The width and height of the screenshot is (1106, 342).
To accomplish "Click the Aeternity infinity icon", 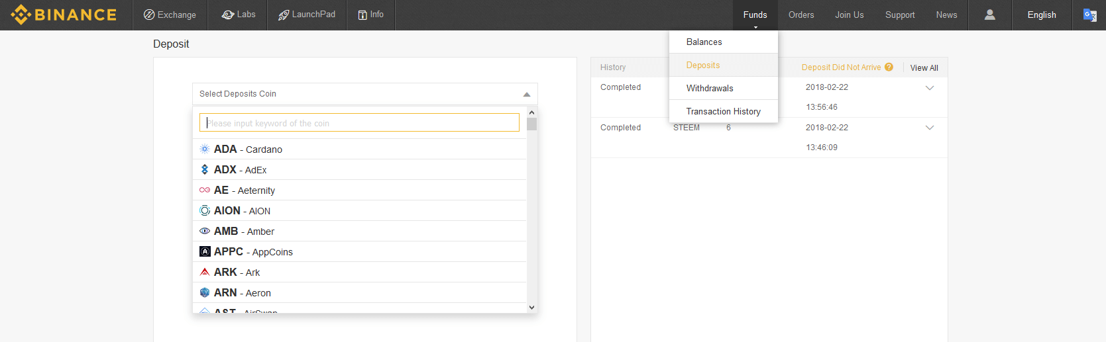I will 205,190.
